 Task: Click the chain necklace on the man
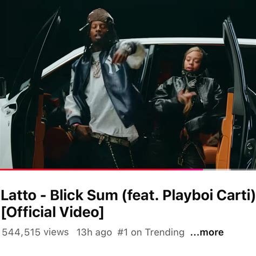(x=96, y=69)
